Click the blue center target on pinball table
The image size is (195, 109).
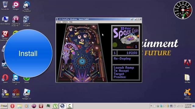point(82,61)
